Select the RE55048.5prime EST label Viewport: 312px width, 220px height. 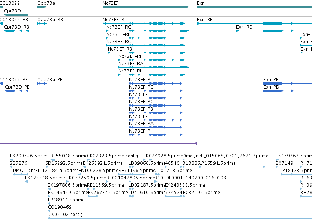point(69,156)
